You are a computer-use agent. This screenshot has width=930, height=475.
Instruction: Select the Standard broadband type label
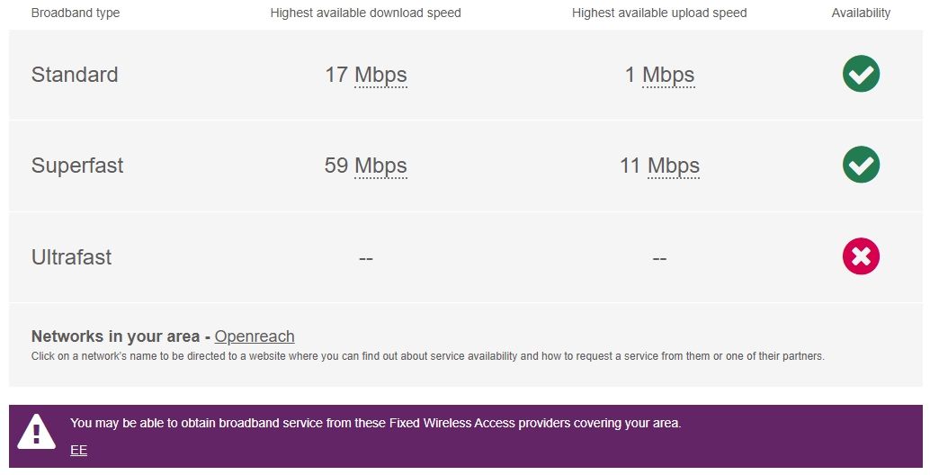pos(75,75)
